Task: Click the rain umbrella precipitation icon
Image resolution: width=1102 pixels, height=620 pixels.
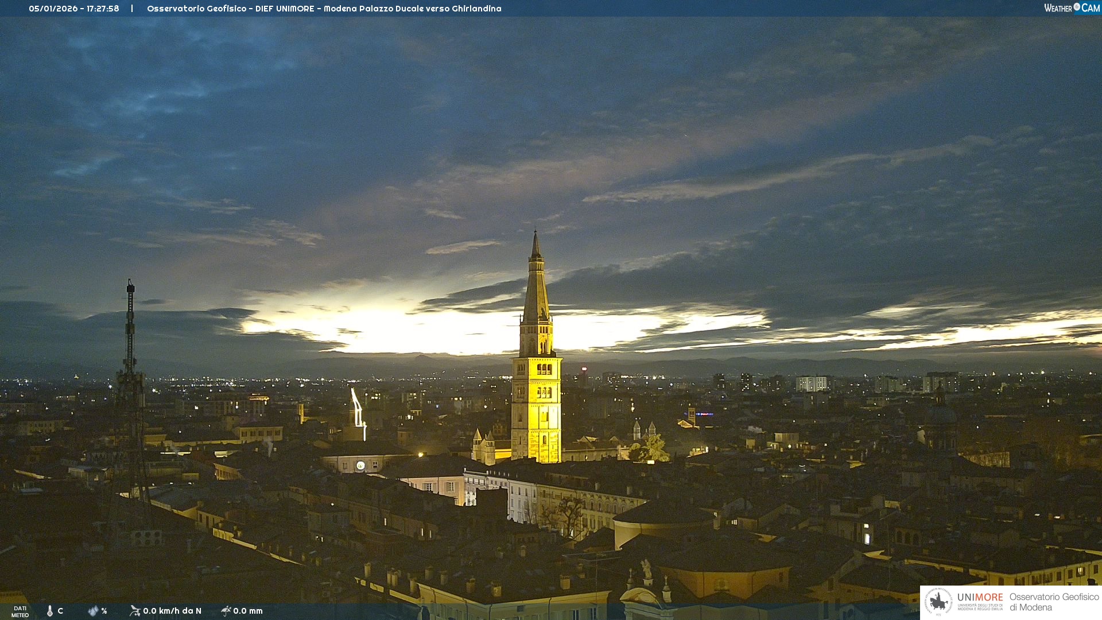Action: click(226, 611)
